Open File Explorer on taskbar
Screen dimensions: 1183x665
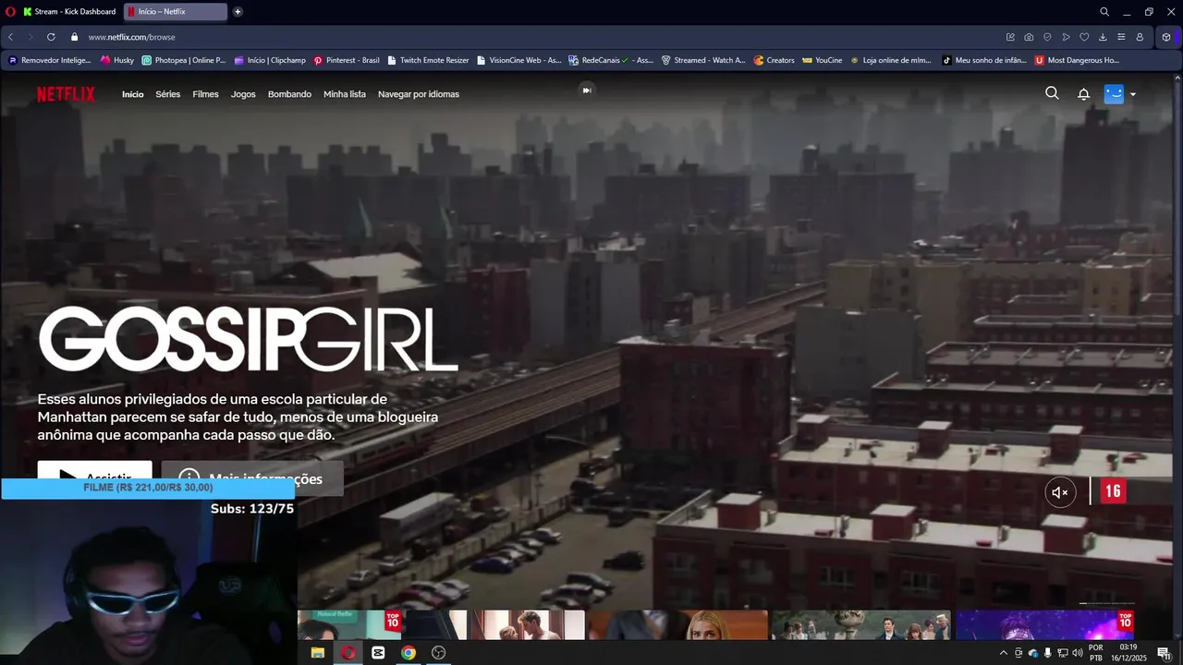coord(318,652)
